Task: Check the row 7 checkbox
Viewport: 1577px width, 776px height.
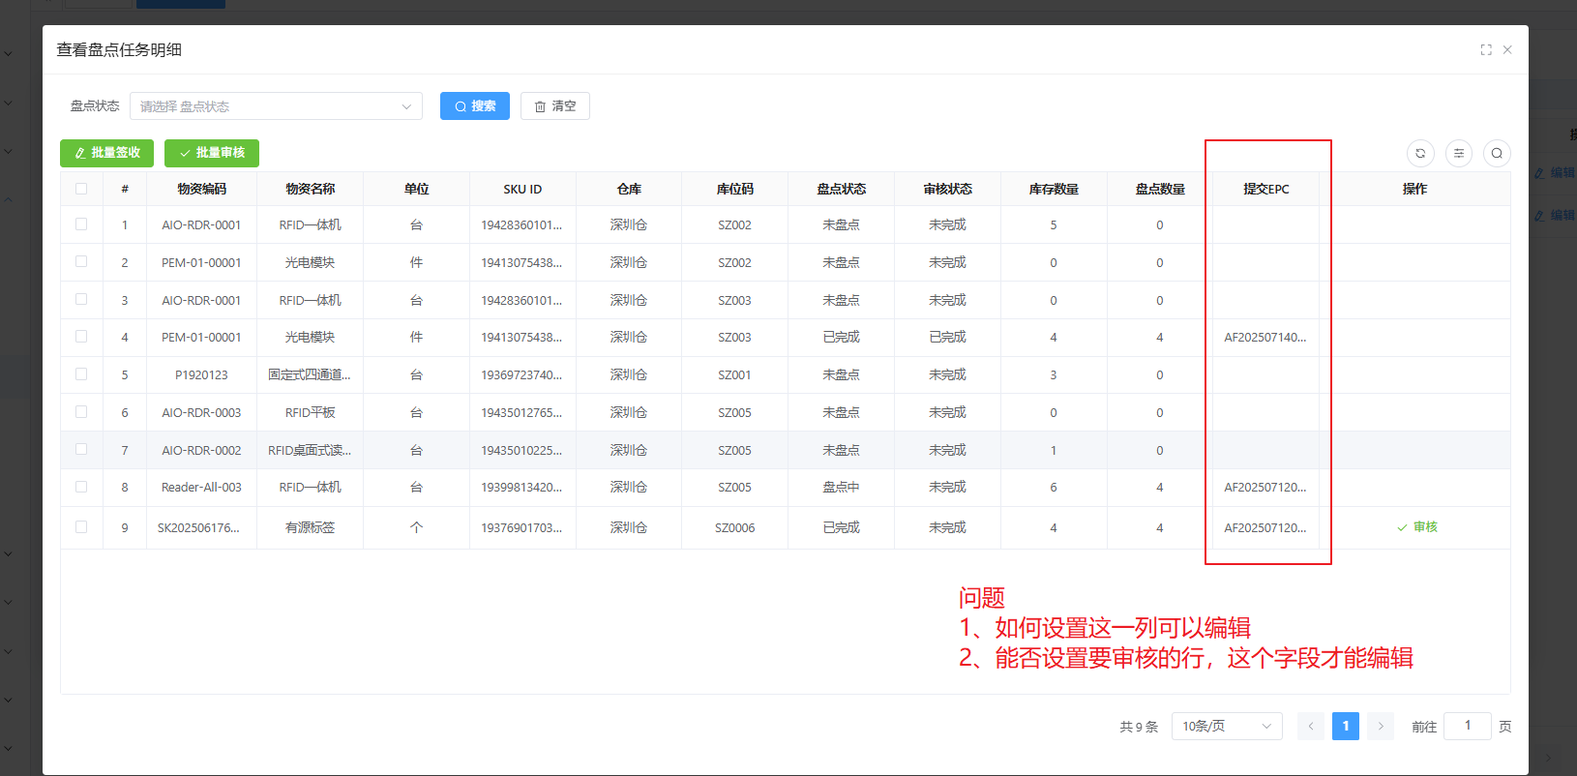Action: click(x=81, y=450)
